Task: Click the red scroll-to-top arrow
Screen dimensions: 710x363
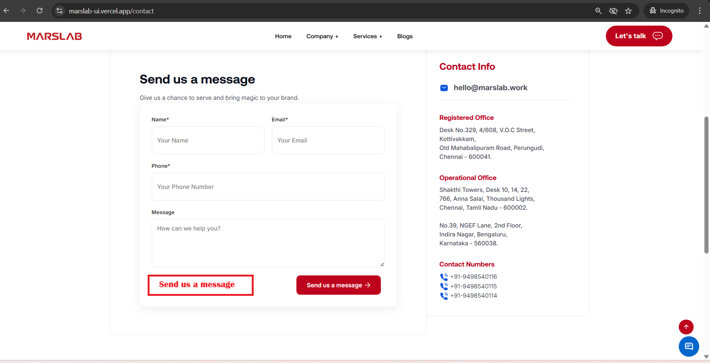Action: point(686,327)
